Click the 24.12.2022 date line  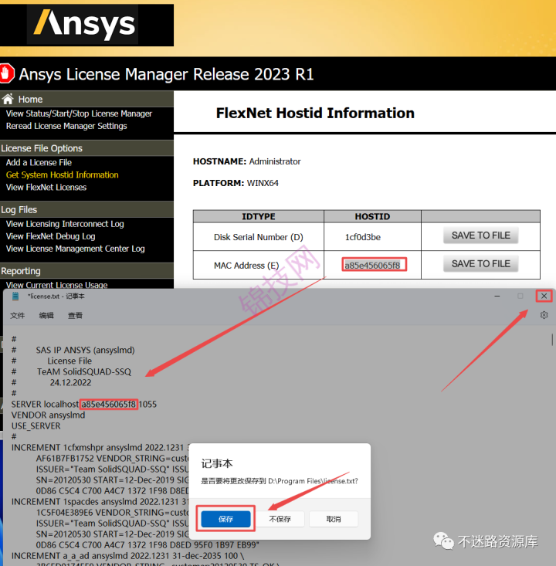point(70,383)
